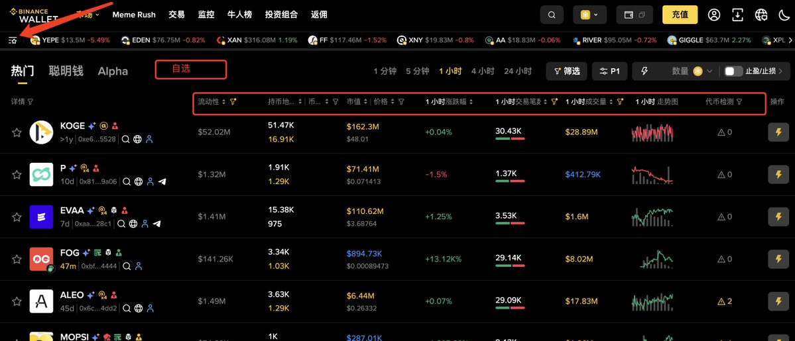795x341 pixels.
Task: Open the KOGE 1-hour trend chart
Action: coord(652,132)
